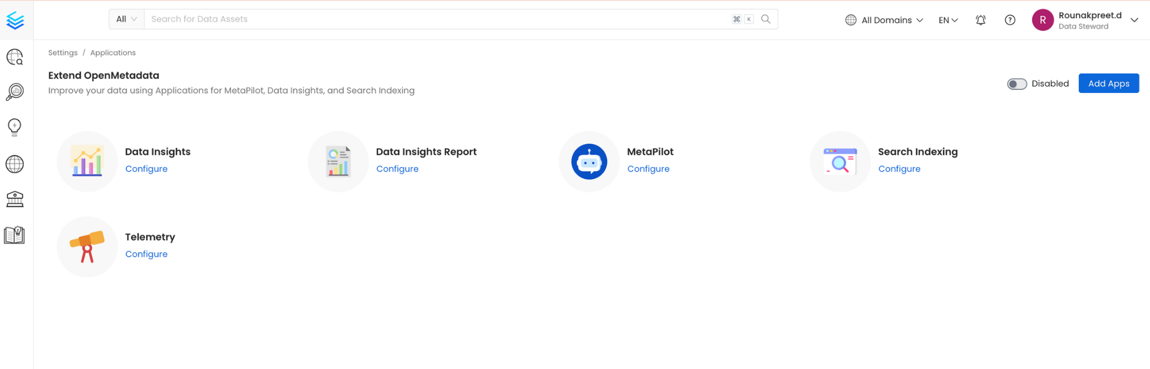
Task: Expand the user profile chevron
Action: coord(1134,20)
